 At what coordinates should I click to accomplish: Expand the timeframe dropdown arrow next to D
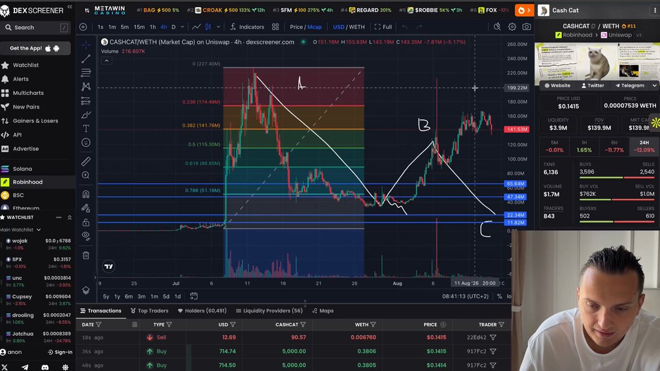pos(183,27)
